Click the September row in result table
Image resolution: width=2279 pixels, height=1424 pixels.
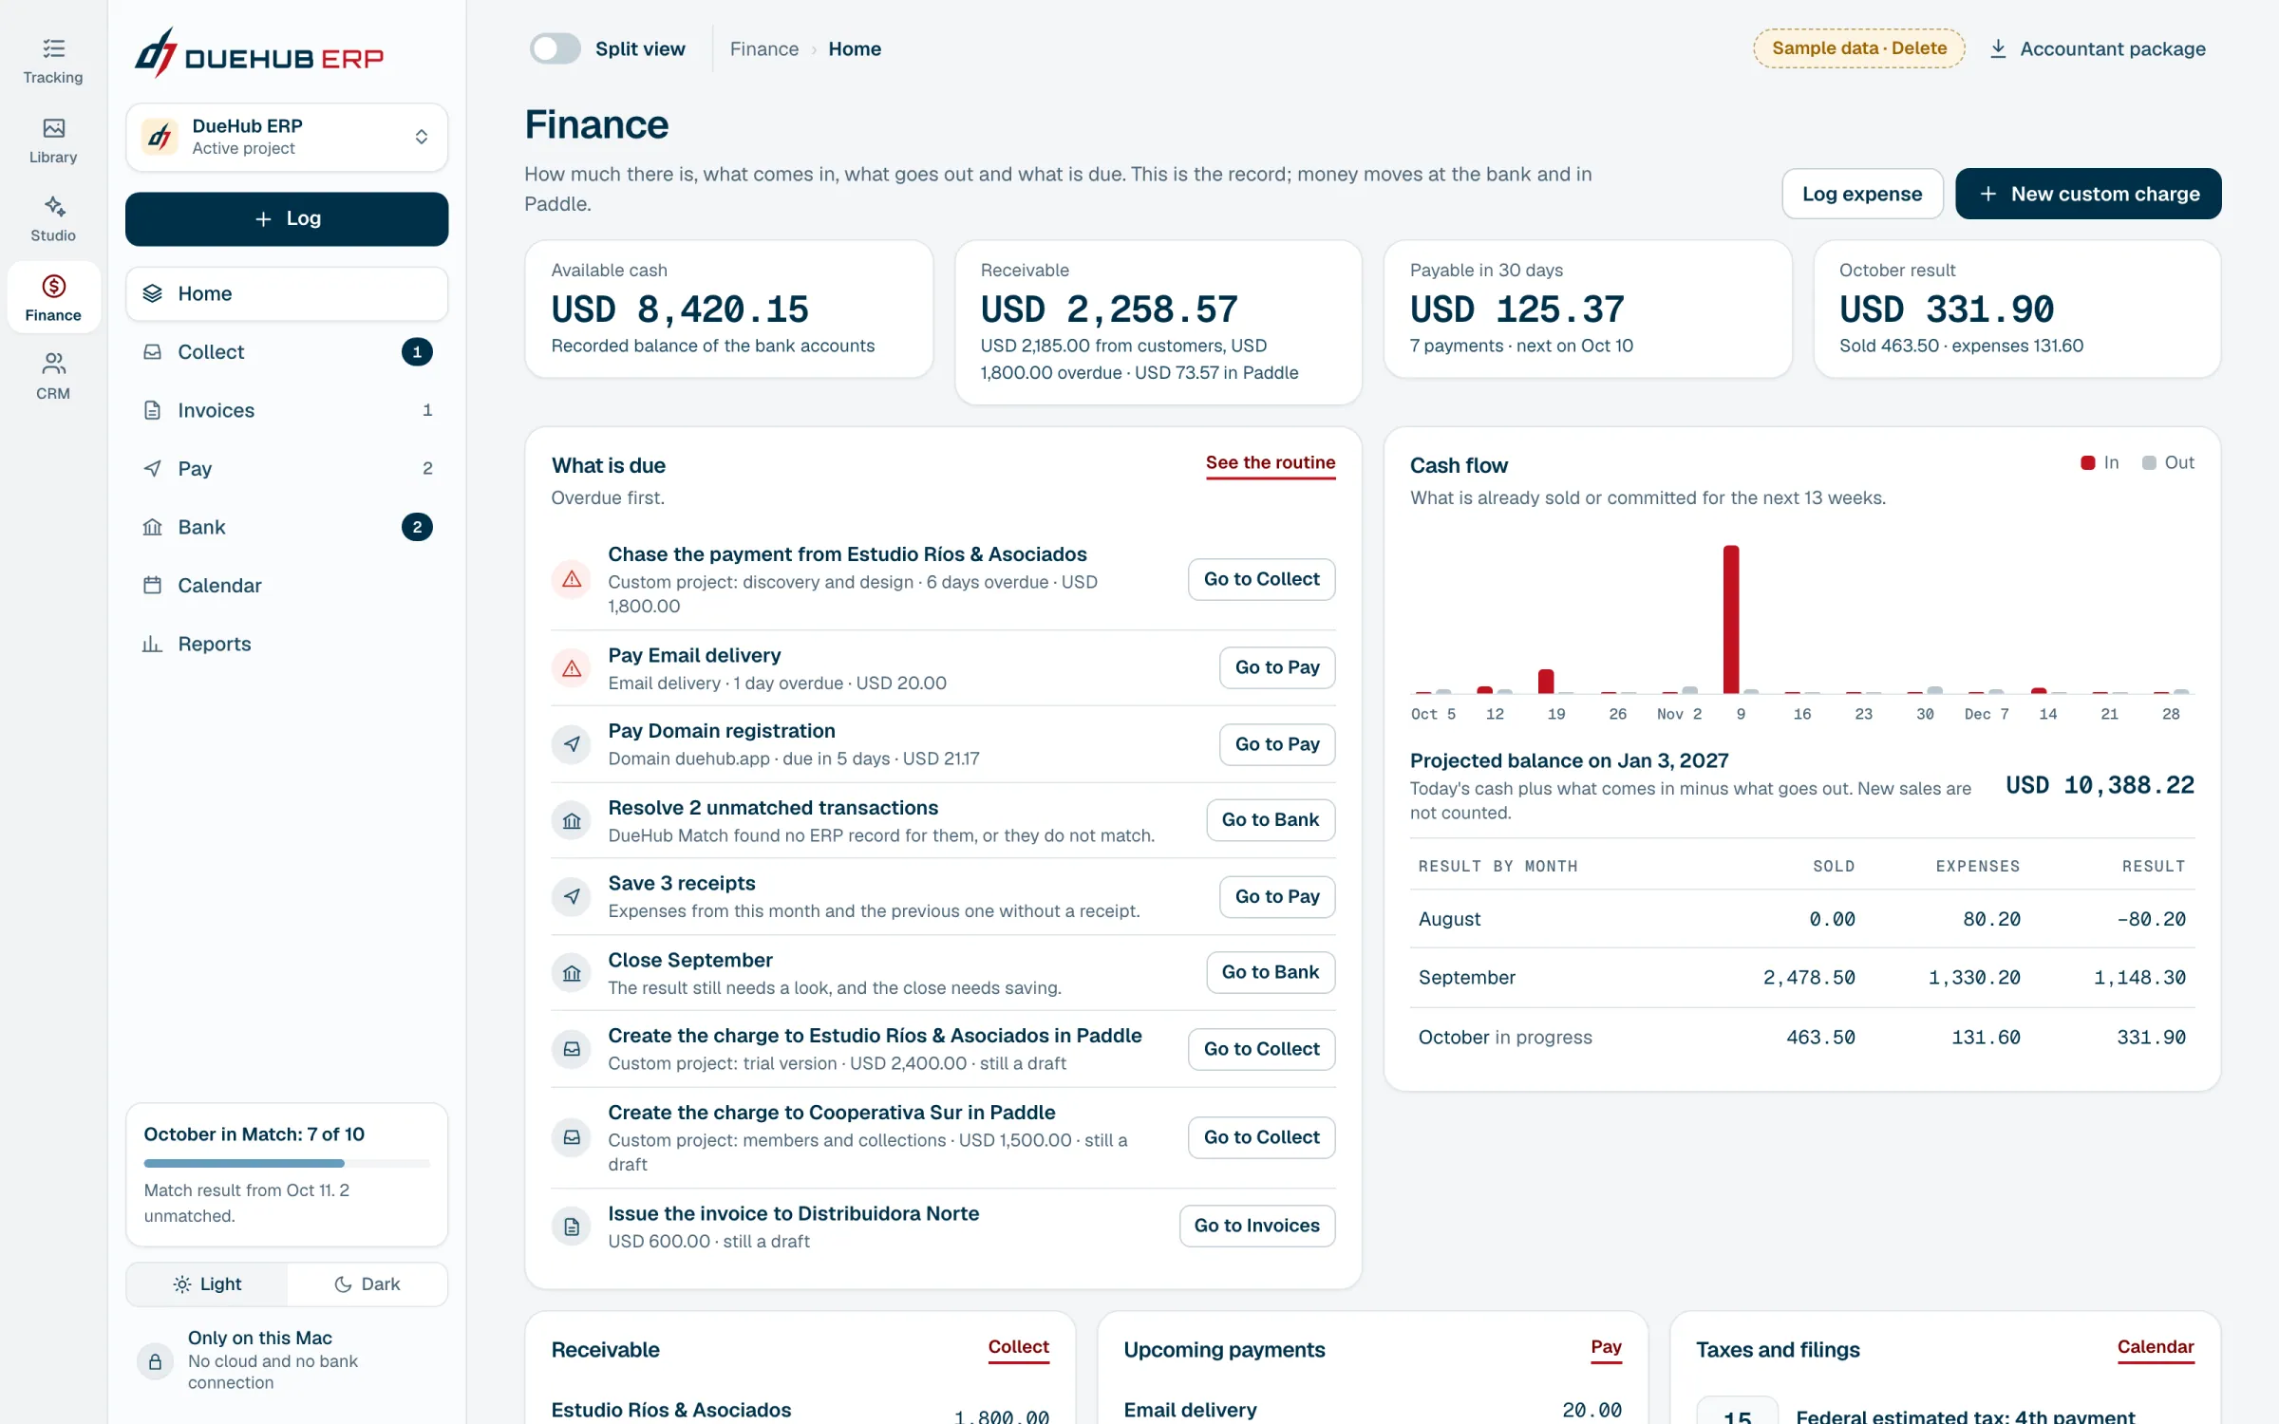pos(1802,977)
